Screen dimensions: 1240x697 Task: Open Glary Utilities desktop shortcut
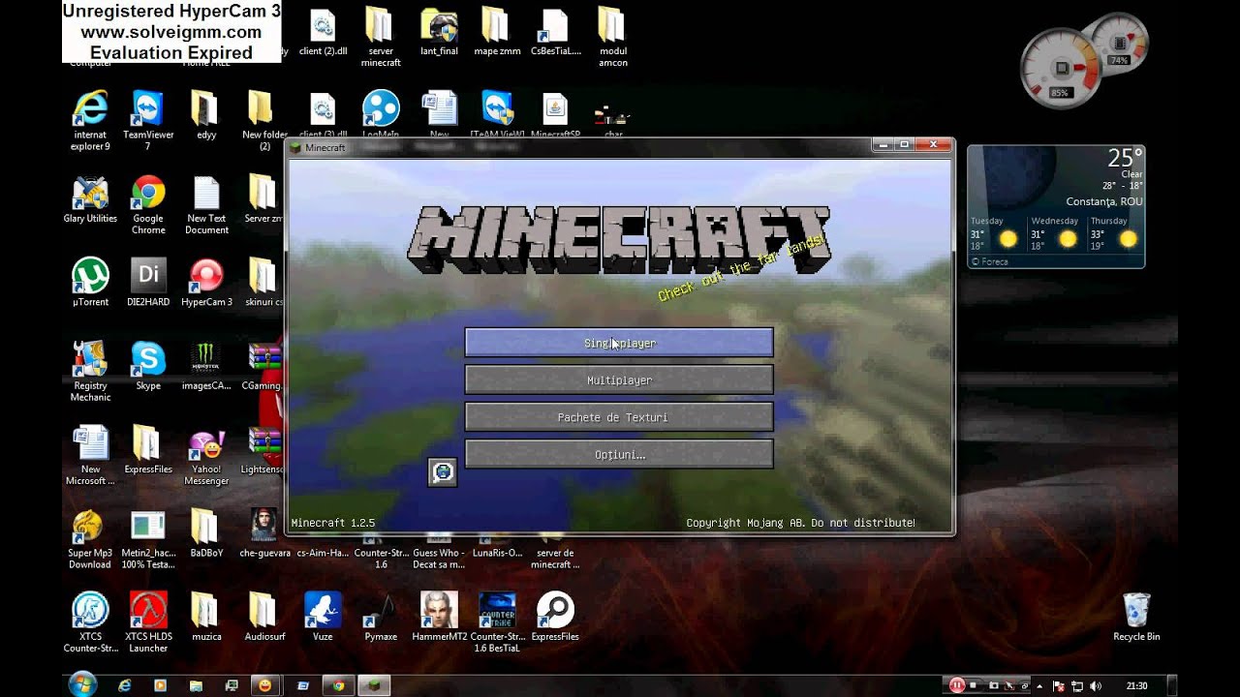click(90, 199)
